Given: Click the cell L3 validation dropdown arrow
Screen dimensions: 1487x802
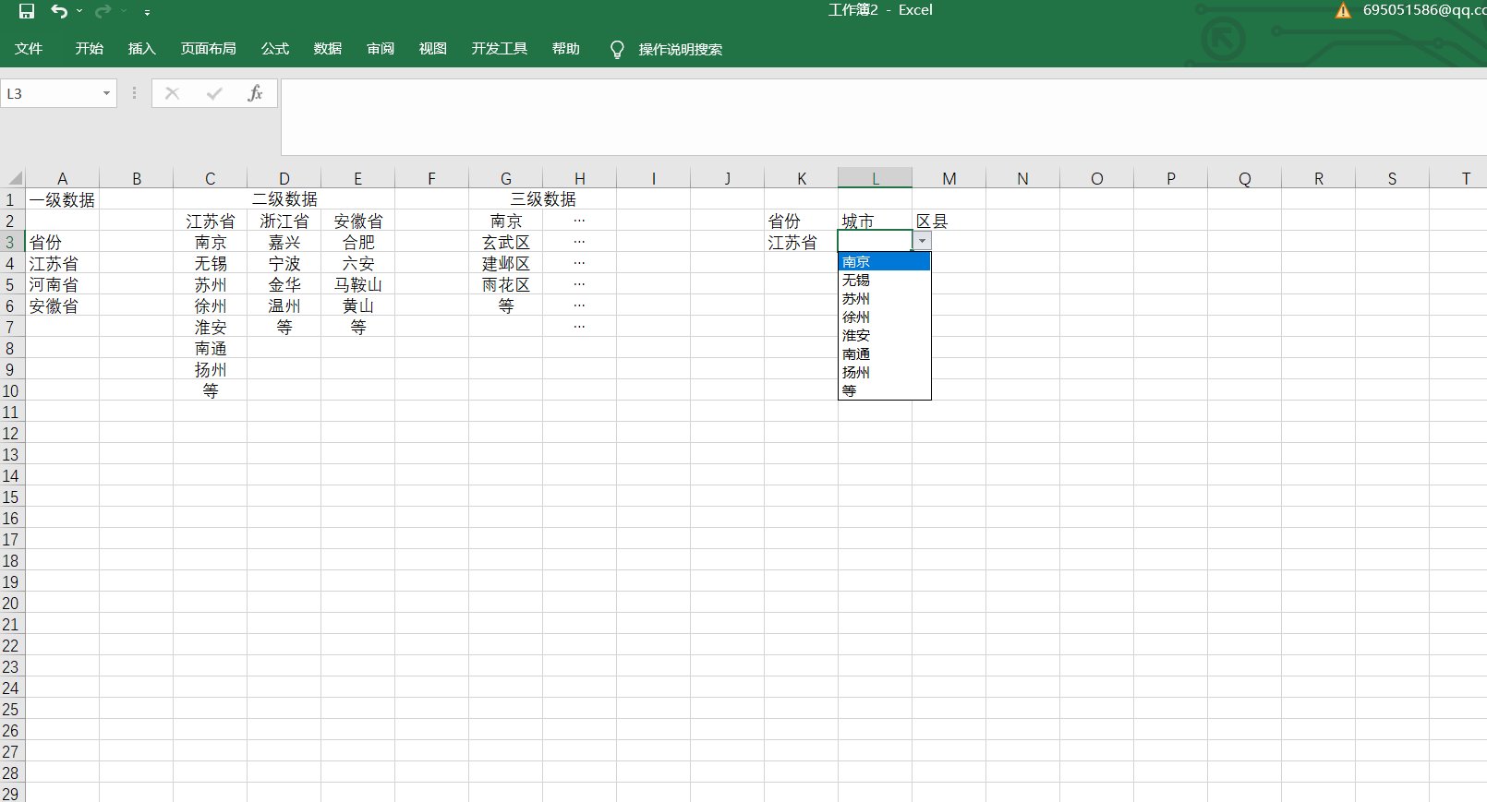Looking at the screenshot, I should pos(922,241).
